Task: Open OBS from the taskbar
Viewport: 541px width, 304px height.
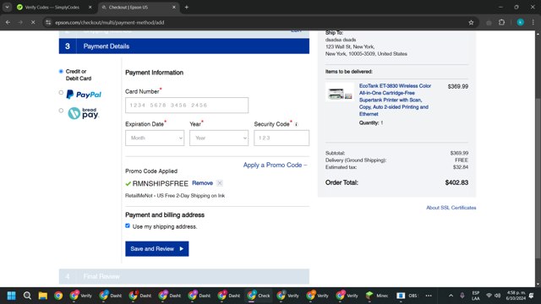Action: [407, 296]
